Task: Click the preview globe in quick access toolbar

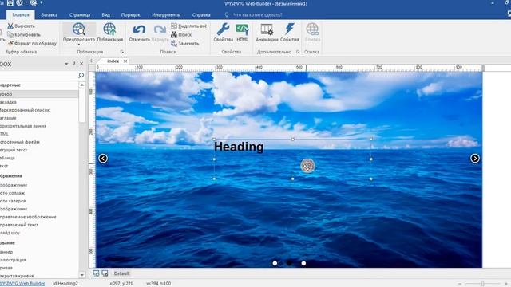Action: pyautogui.click(x=20, y=3)
